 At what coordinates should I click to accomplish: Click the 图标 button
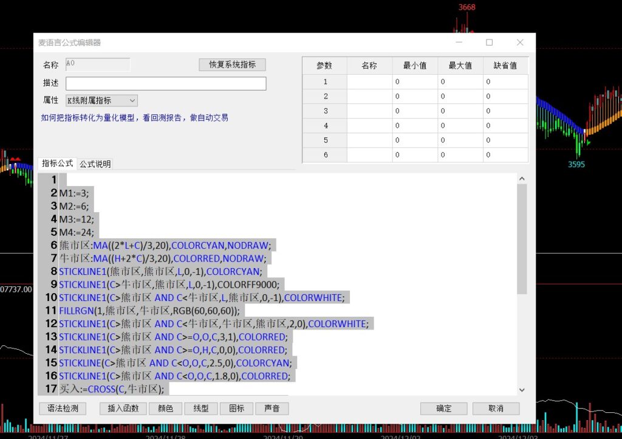(x=236, y=409)
